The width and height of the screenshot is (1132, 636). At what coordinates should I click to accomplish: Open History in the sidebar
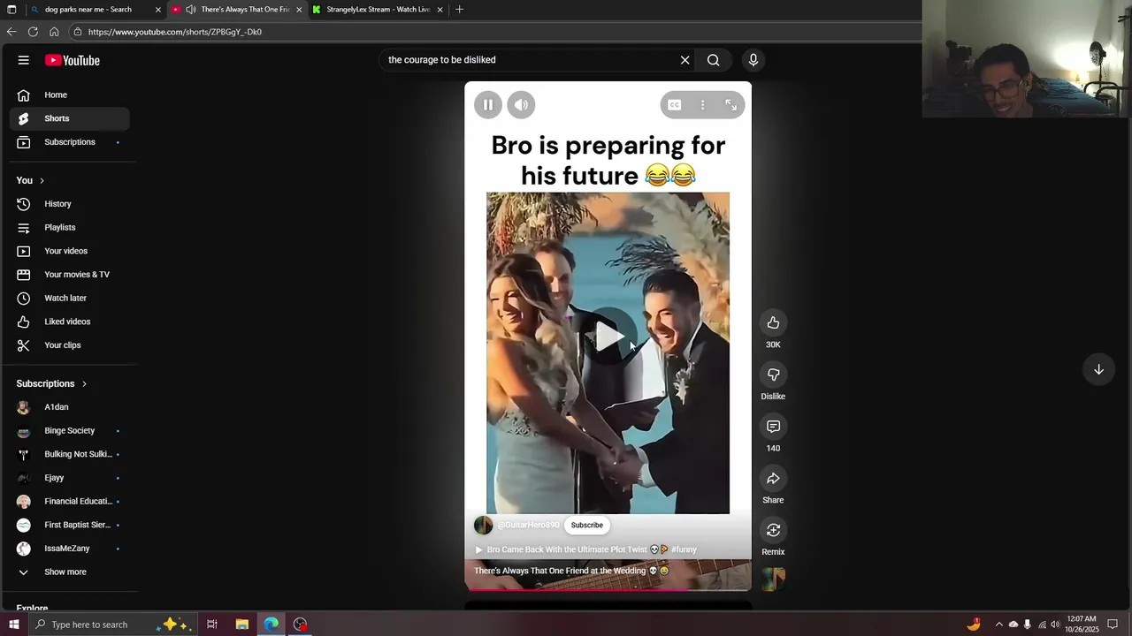(x=69, y=204)
